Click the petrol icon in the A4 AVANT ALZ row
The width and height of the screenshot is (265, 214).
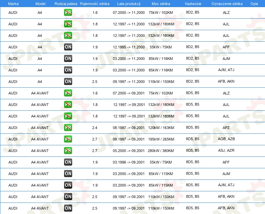click(68, 93)
